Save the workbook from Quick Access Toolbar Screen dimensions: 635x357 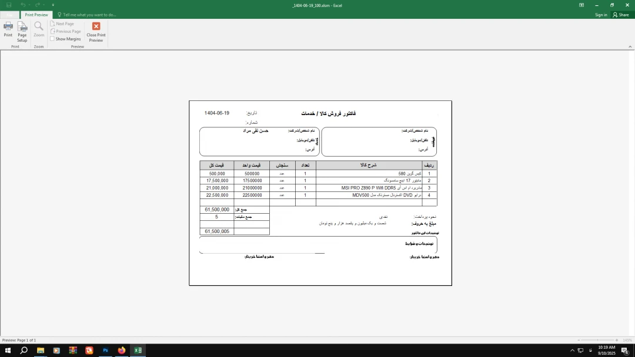click(9, 5)
